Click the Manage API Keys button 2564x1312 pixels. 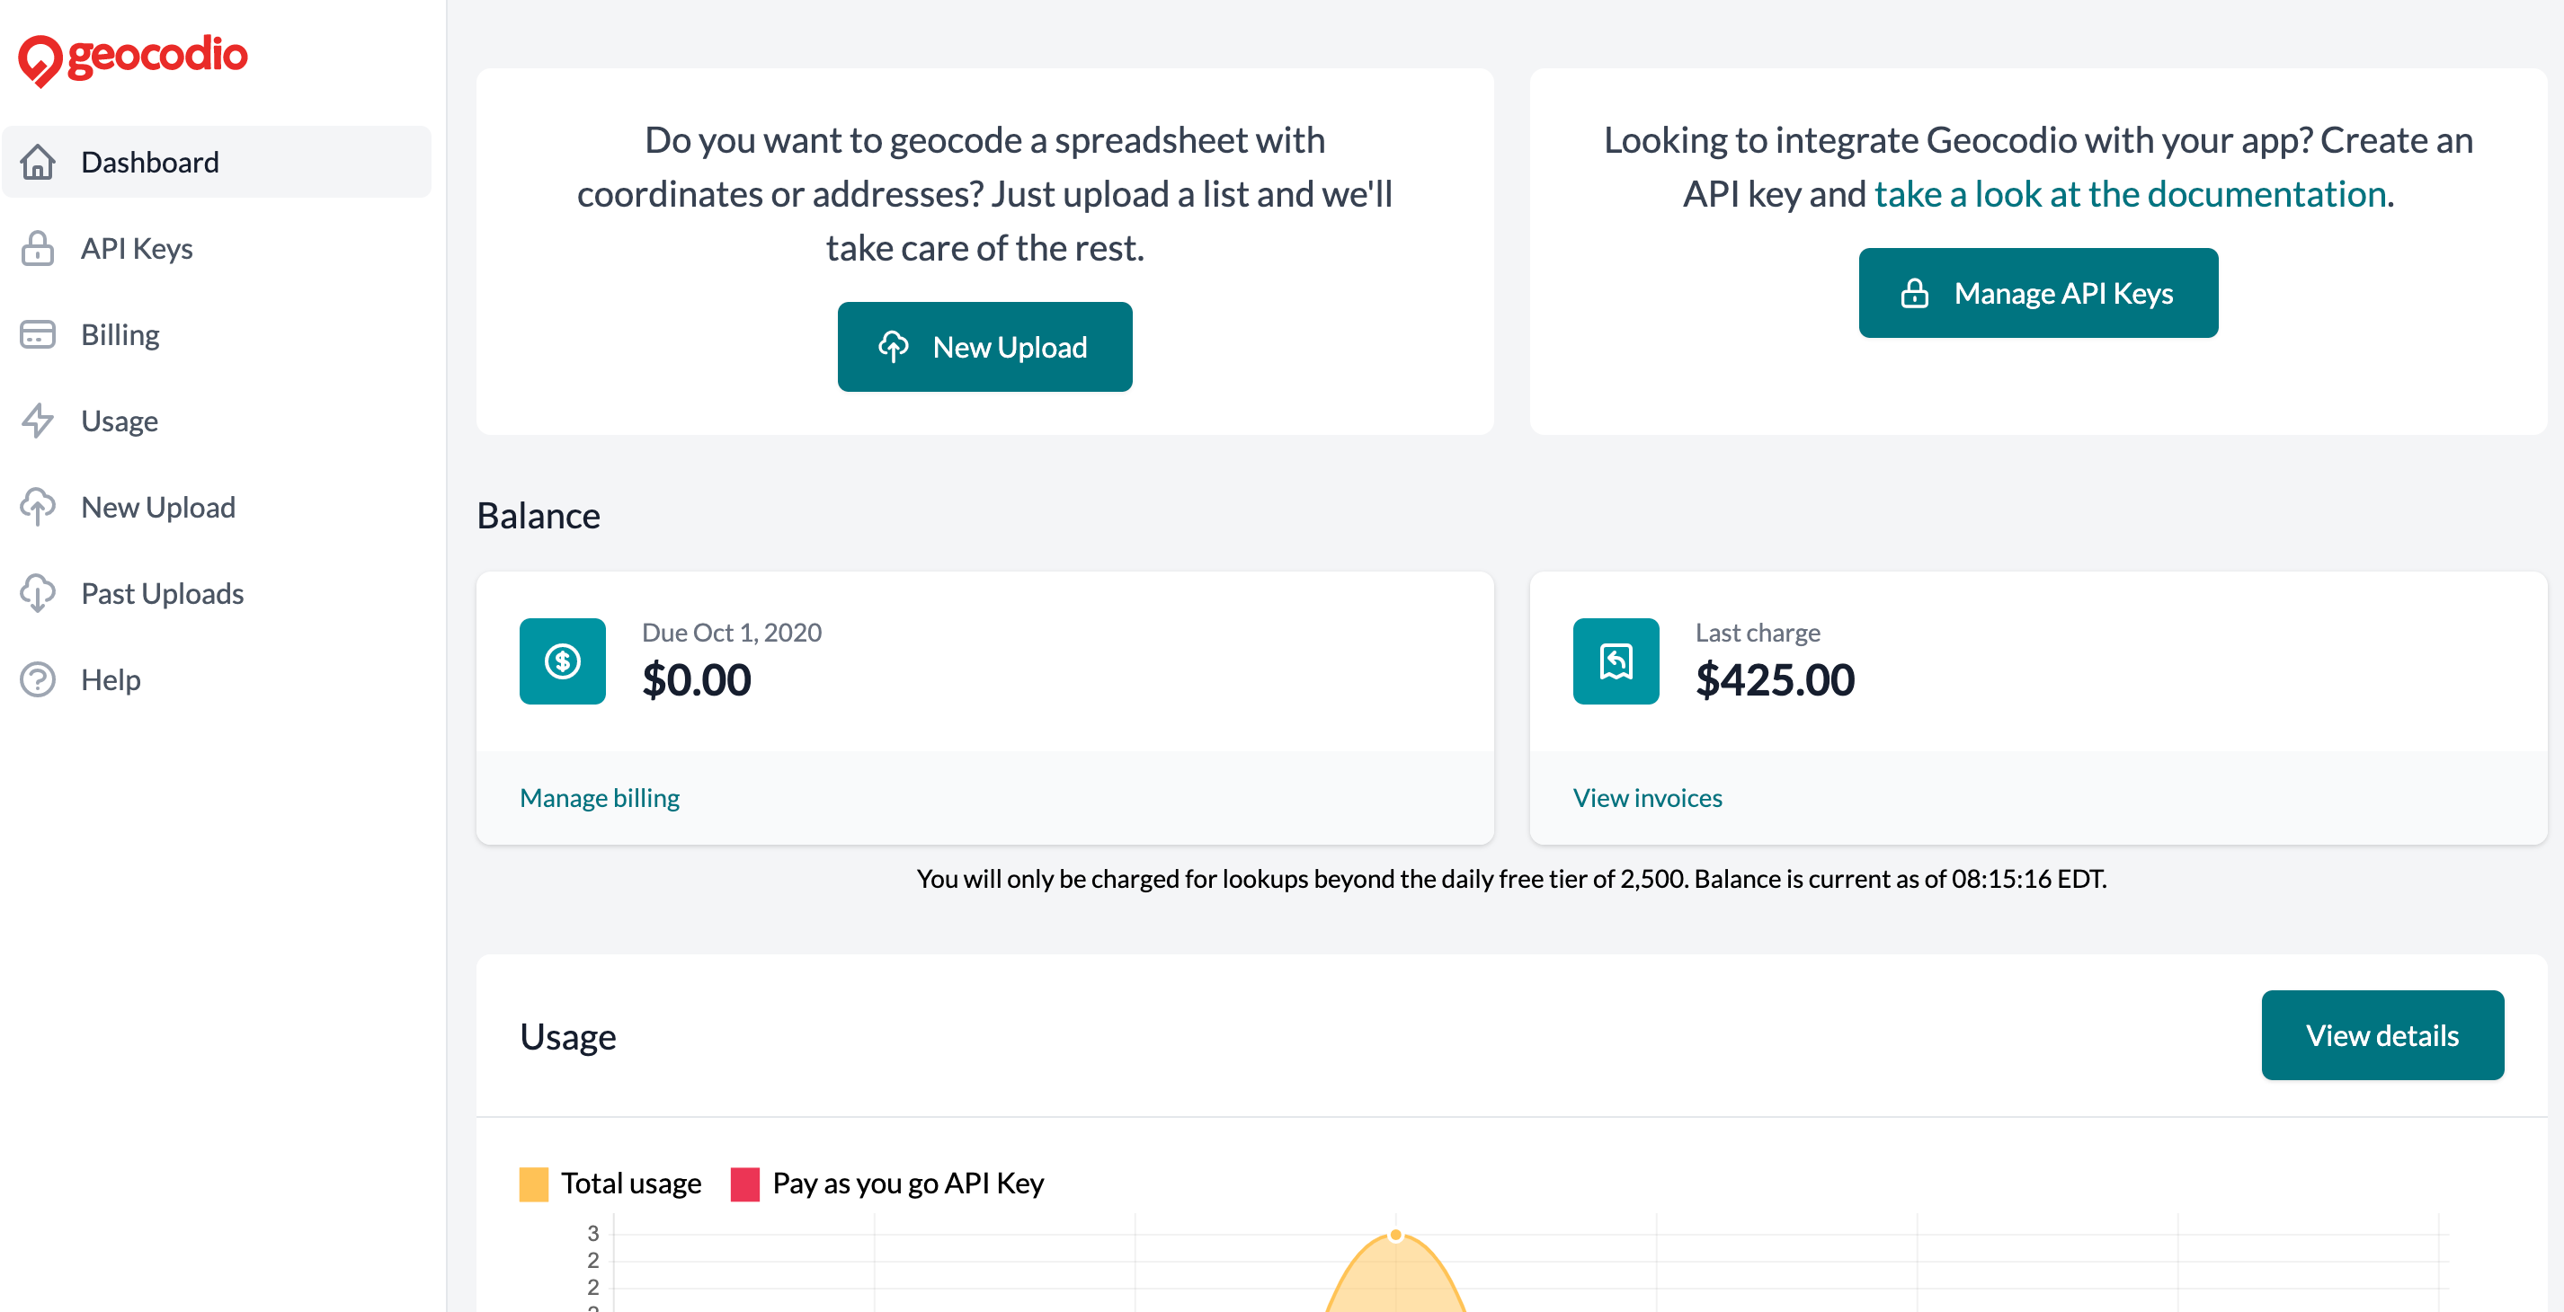point(2037,292)
